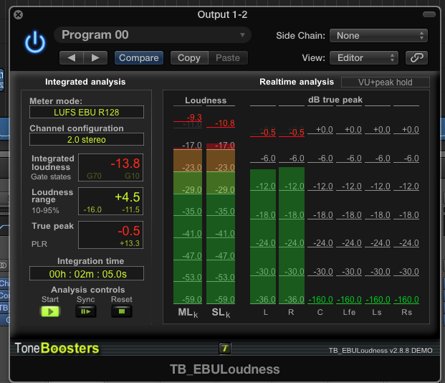Click the integrated loudness value -13.8

point(125,164)
